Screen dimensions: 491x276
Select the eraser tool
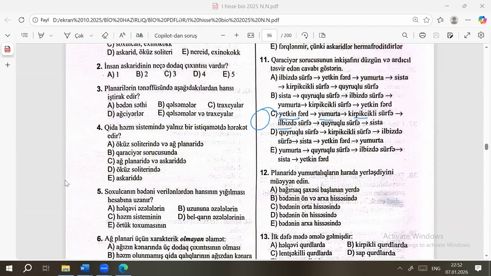tap(105, 35)
